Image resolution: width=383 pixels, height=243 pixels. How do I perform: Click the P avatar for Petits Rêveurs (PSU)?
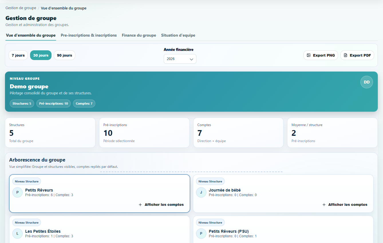(x=201, y=234)
